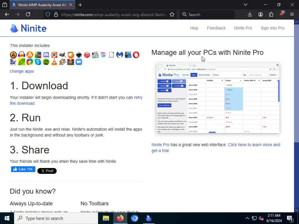Viewport: 299px width, 224px height.
Task: Focus the browser Search box
Action: (207, 15)
